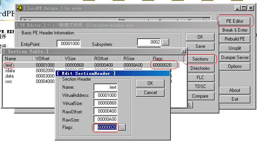Open flags browse button next to Flags field

coord(122,127)
